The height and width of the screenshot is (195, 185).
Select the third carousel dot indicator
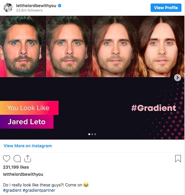pos(95,134)
